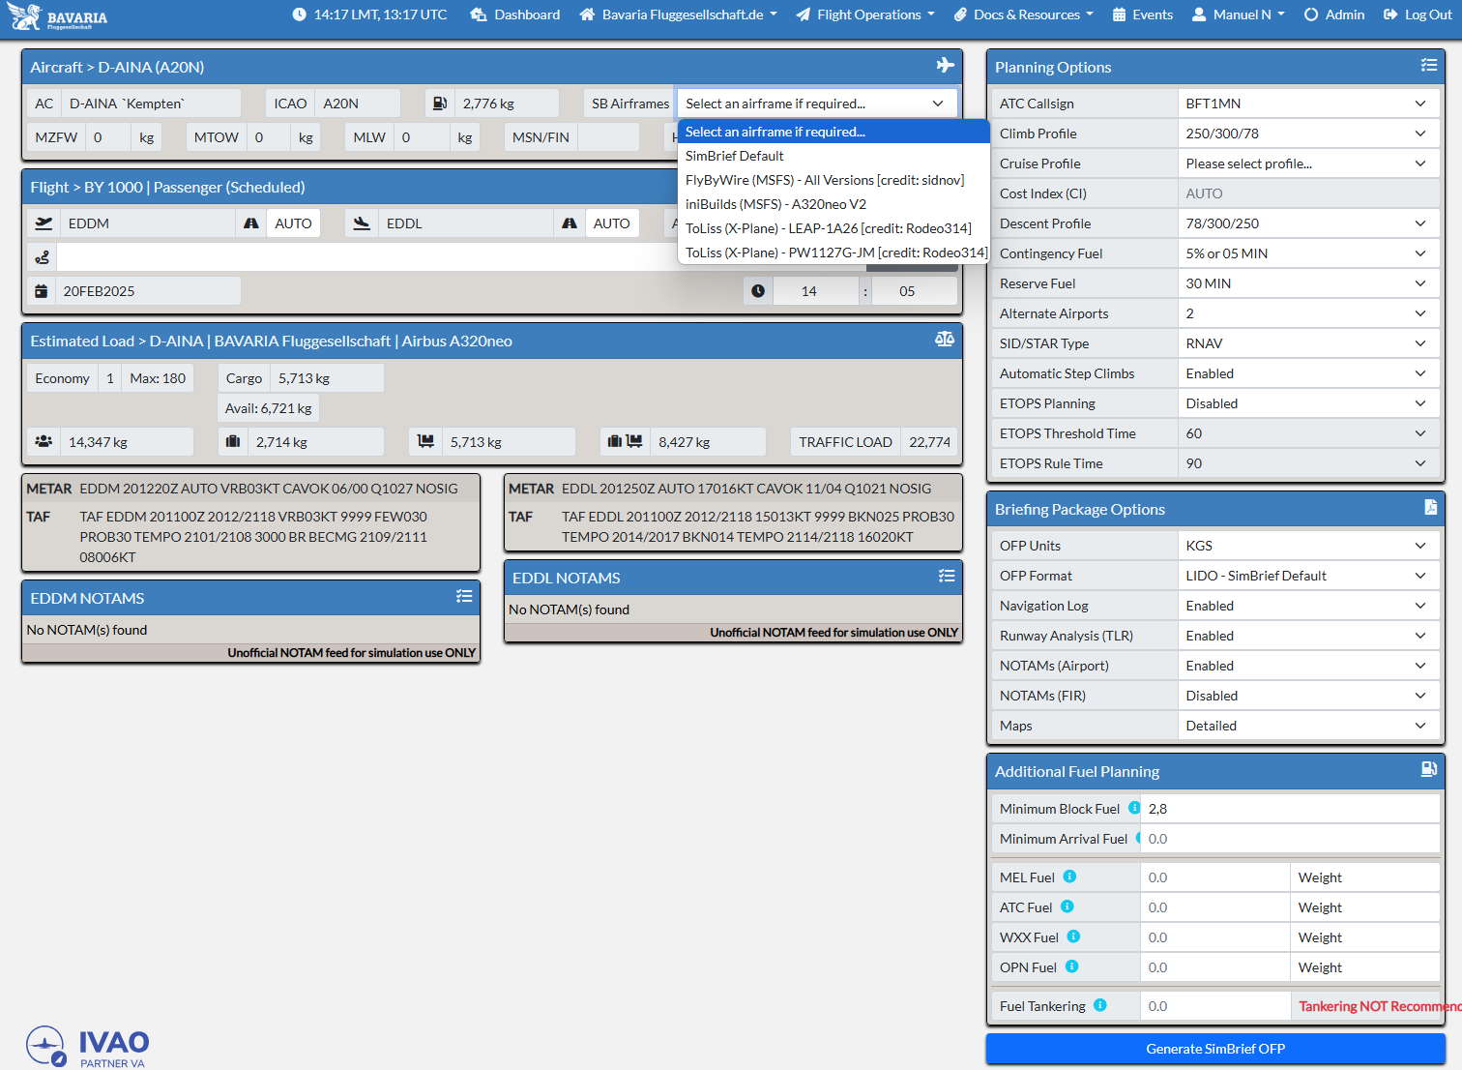Click the ATC Fuel info icon
Screen dimensions: 1462x1070
point(1067,907)
